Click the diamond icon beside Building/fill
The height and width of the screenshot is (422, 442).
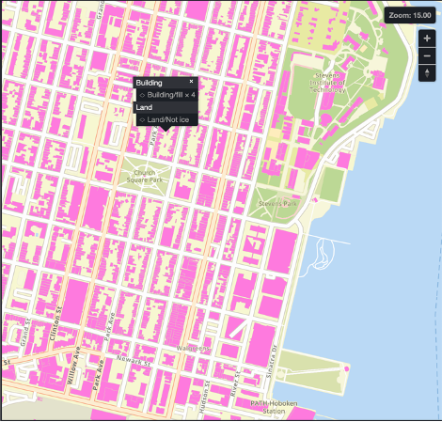click(x=142, y=95)
